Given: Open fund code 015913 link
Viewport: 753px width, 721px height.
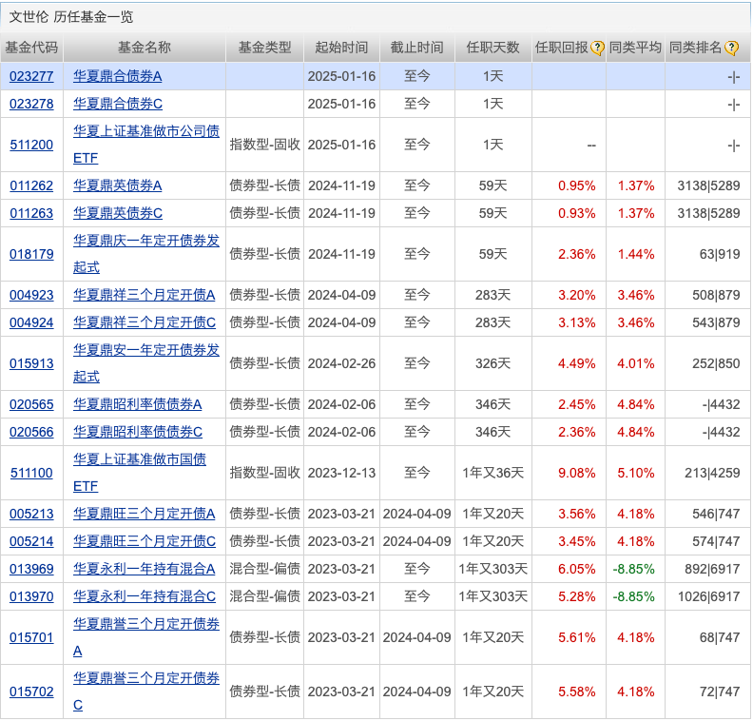Looking at the screenshot, I should point(31,363).
